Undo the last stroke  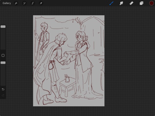coord(3,89)
